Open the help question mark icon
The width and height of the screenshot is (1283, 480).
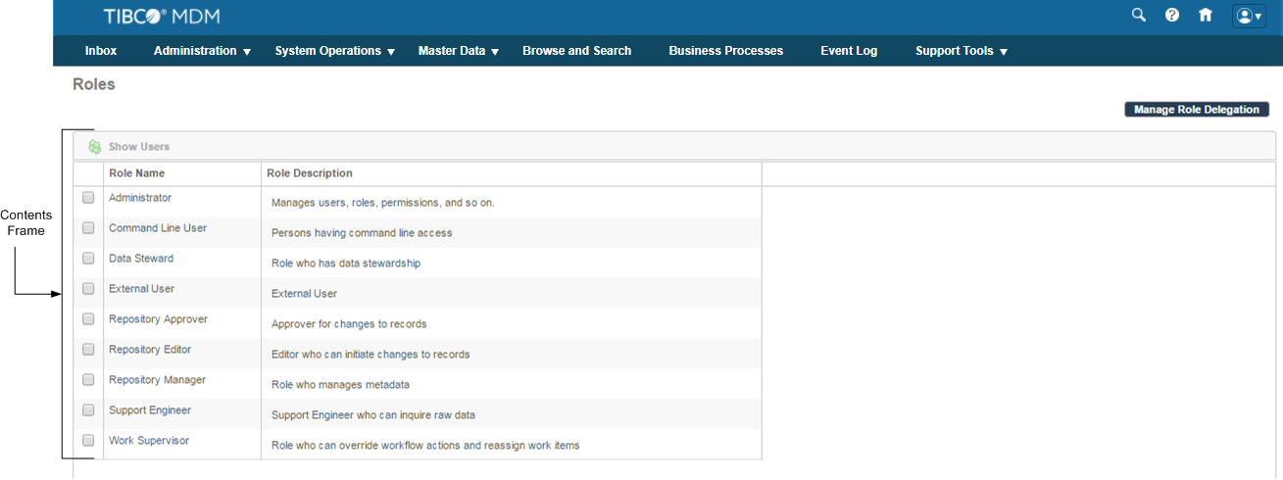pyautogui.click(x=1172, y=15)
